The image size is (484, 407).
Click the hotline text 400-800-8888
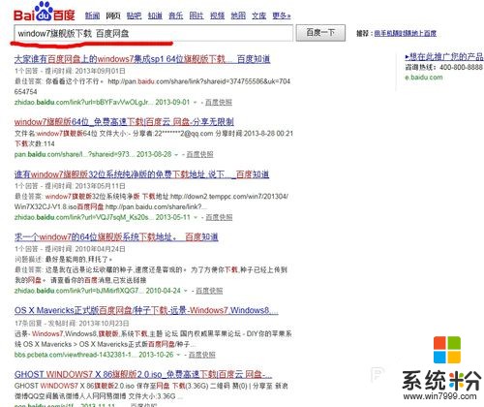462,67
